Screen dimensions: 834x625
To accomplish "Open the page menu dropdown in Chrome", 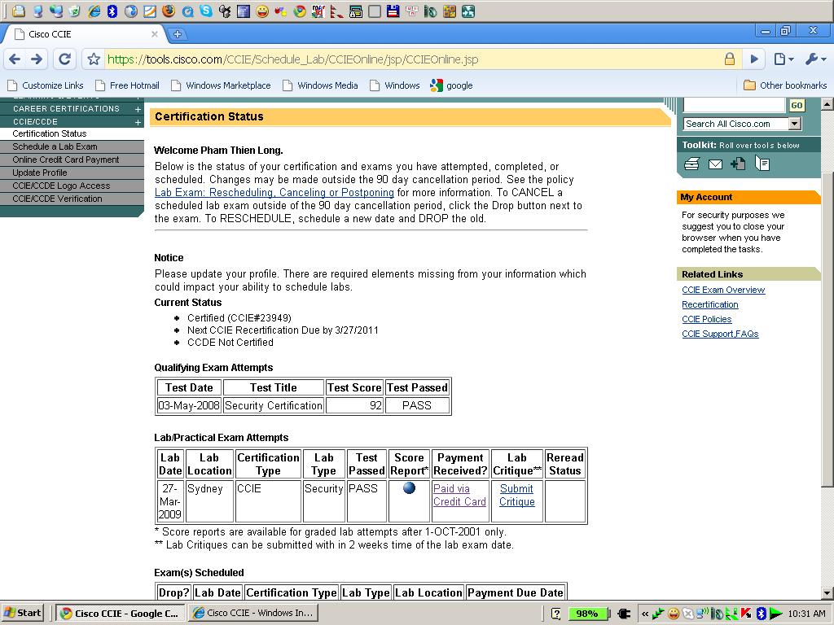I will click(x=783, y=59).
